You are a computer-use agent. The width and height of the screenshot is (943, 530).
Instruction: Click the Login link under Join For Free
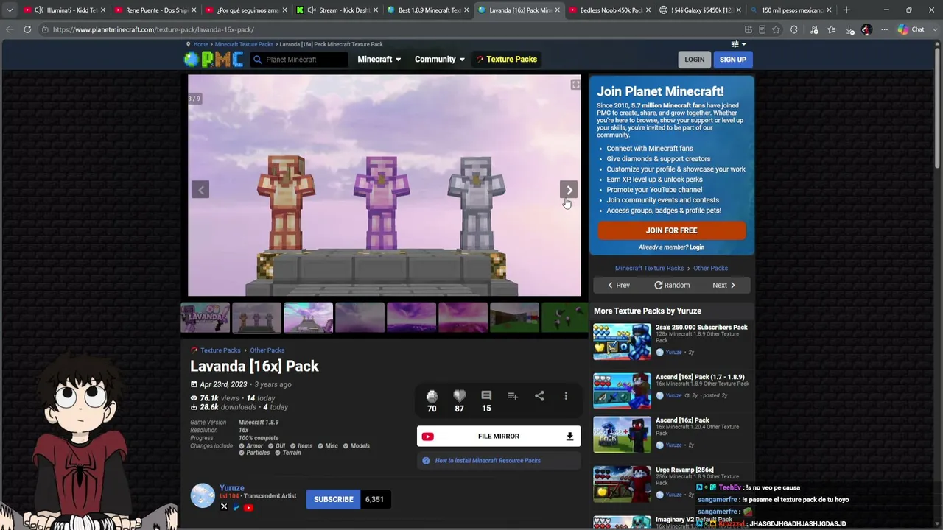pos(697,247)
